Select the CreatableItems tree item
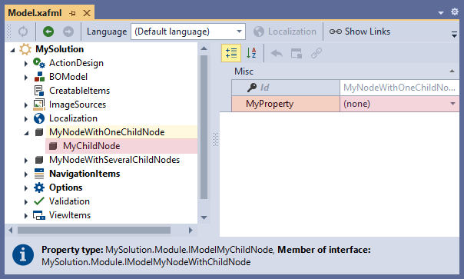464x279 pixels. coord(79,91)
